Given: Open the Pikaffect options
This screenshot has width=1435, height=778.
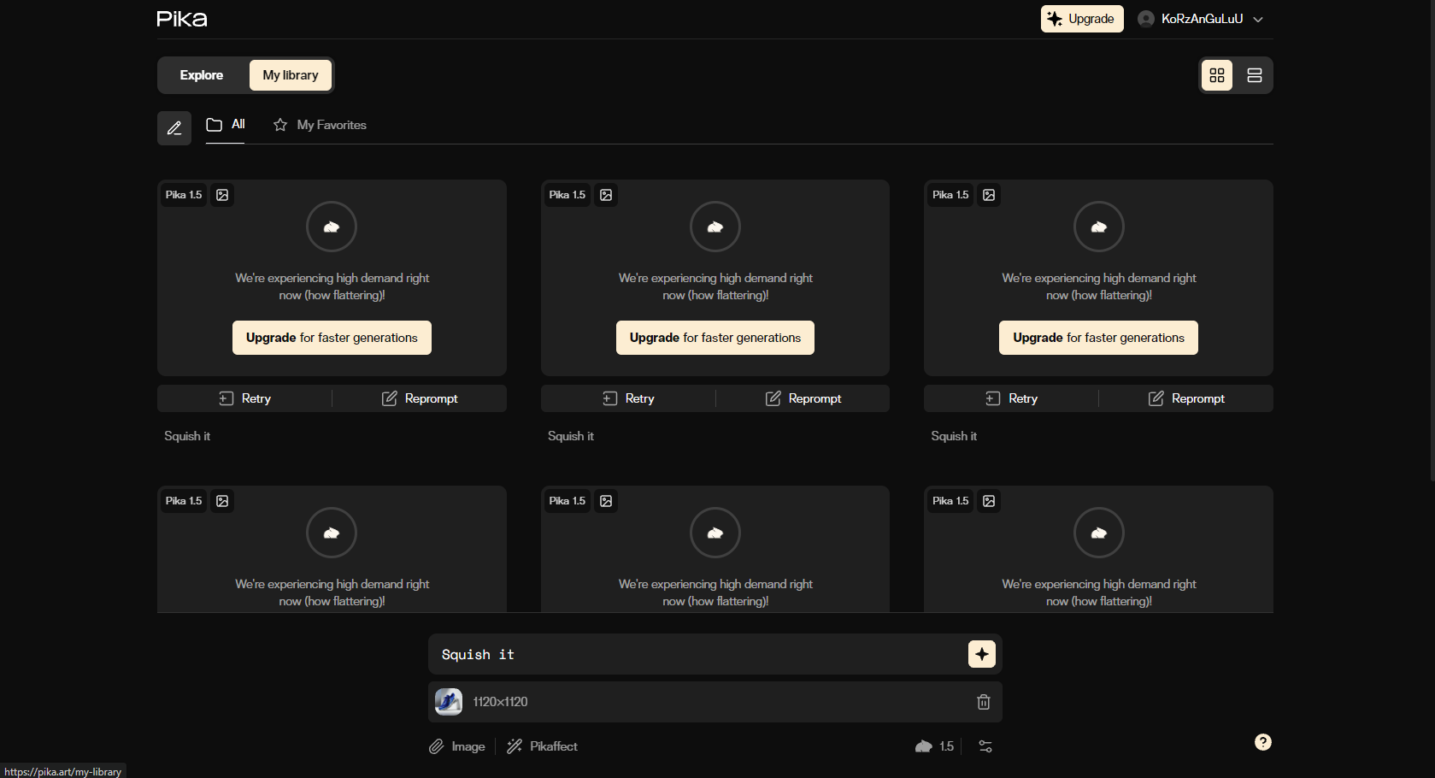Looking at the screenshot, I should [x=542, y=746].
